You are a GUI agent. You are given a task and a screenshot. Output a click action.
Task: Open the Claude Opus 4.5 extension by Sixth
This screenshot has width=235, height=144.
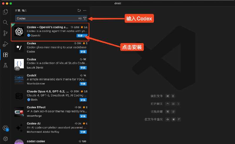pyautogui.click(x=50, y=95)
